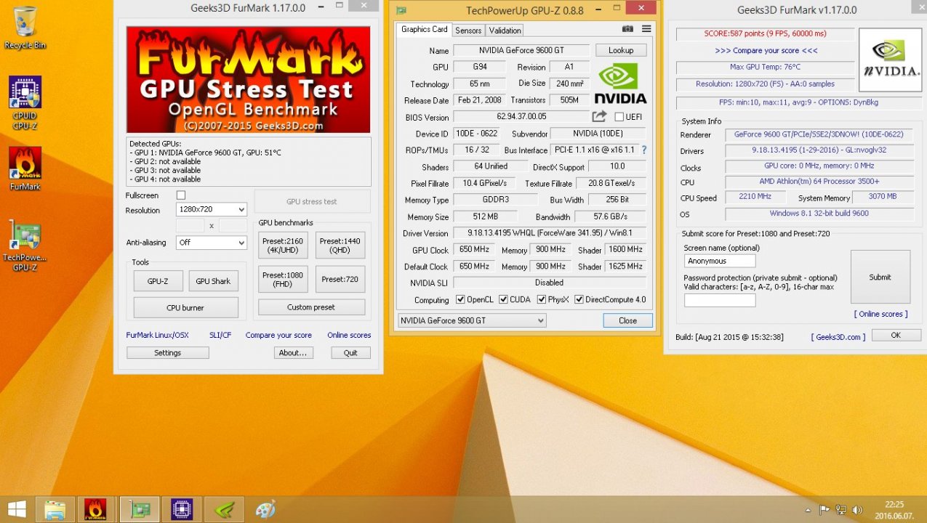Open GPU-Z tool button in FurMark

click(x=158, y=281)
